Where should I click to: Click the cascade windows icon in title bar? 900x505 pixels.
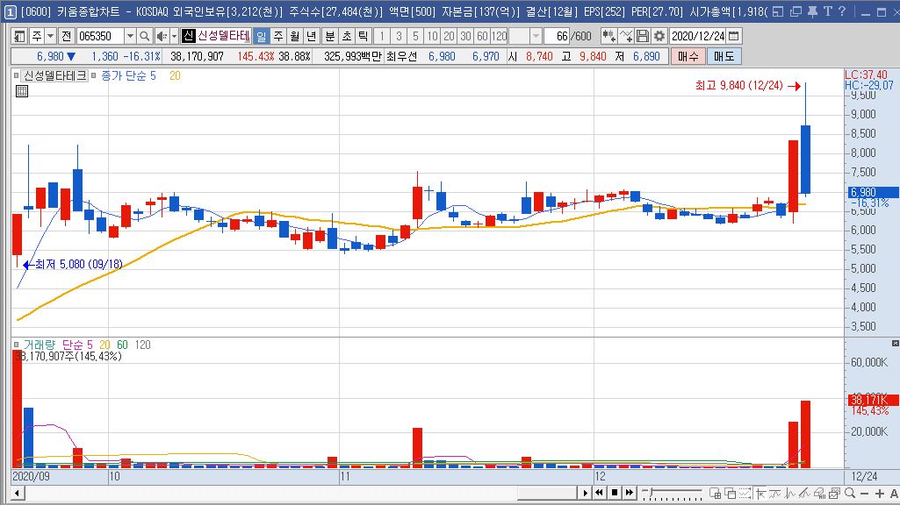point(796,11)
